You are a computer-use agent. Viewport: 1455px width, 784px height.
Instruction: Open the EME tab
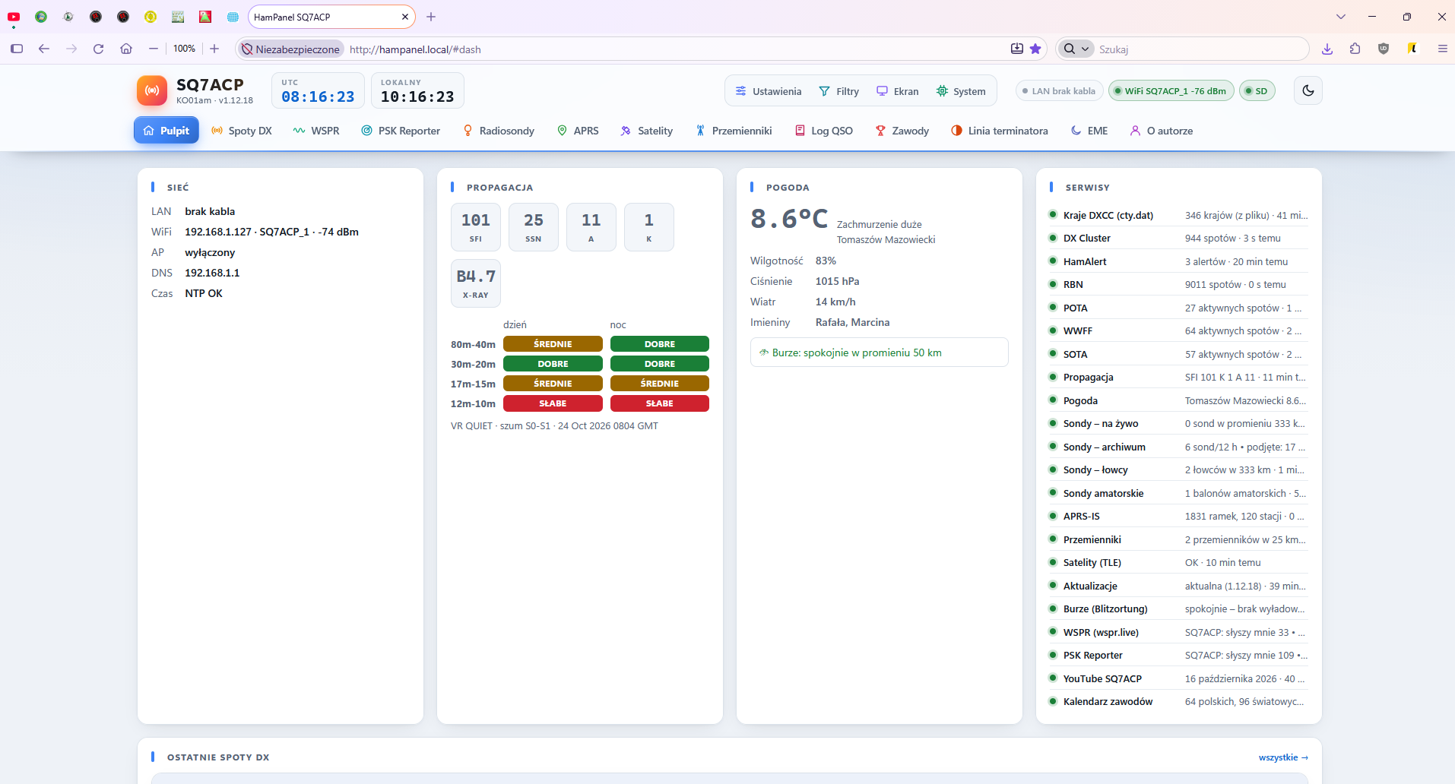click(1089, 131)
